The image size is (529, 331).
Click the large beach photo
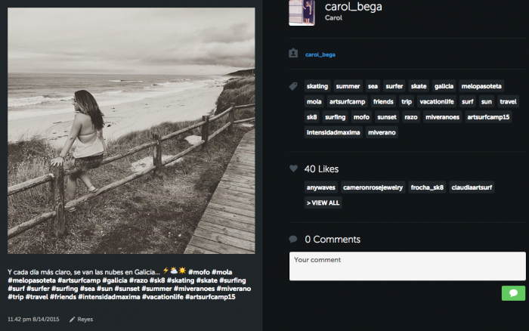point(131,131)
